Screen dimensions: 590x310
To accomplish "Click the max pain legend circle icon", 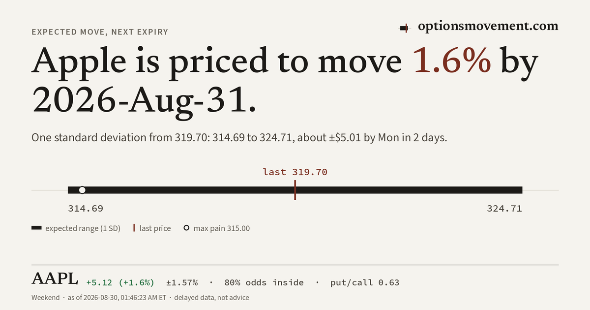I will coord(186,228).
